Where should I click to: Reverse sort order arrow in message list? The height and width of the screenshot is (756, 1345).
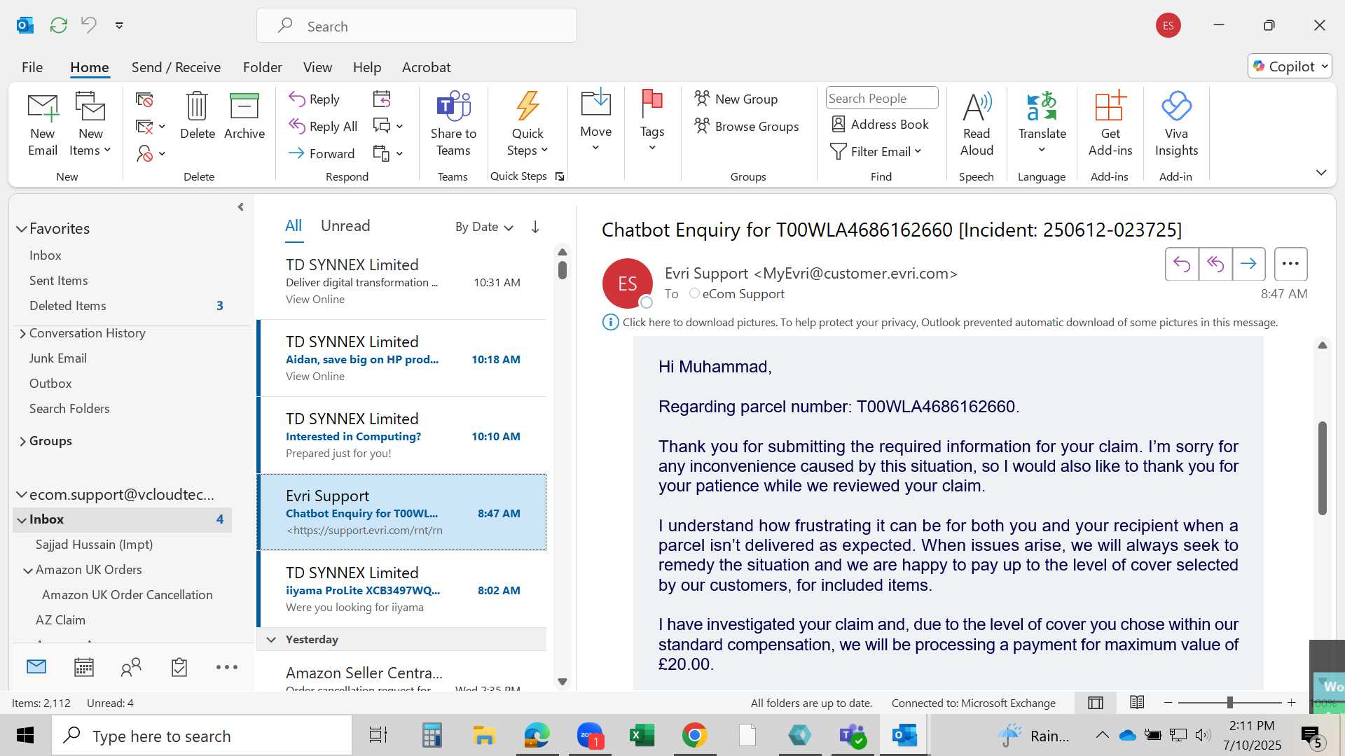pos(535,227)
